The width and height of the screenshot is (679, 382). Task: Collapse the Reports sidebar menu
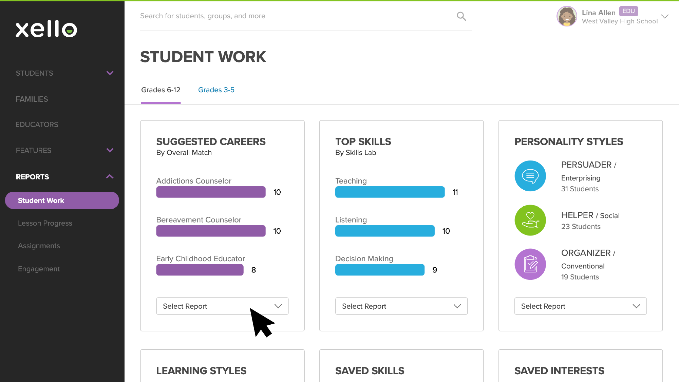(x=110, y=176)
